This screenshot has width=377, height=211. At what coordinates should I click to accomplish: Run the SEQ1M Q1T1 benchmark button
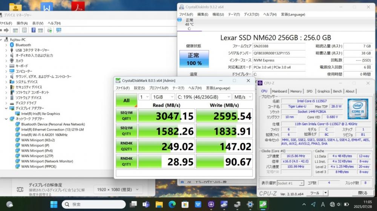point(126,131)
